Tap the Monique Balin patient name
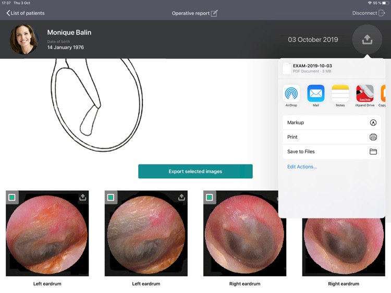The height and width of the screenshot is (293, 391). pyautogui.click(x=69, y=32)
